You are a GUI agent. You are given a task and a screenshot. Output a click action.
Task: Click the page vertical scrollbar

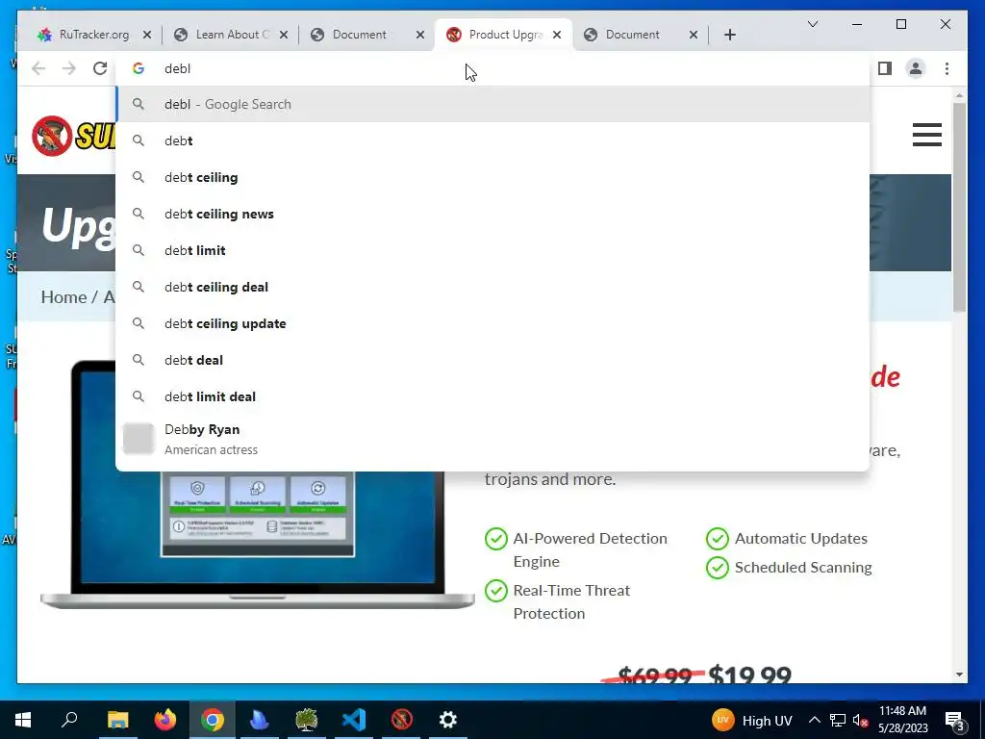pyautogui.click(x=959, y=207)
